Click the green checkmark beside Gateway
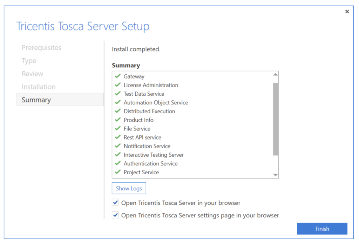359x243 pixels. tap(118, 76)
